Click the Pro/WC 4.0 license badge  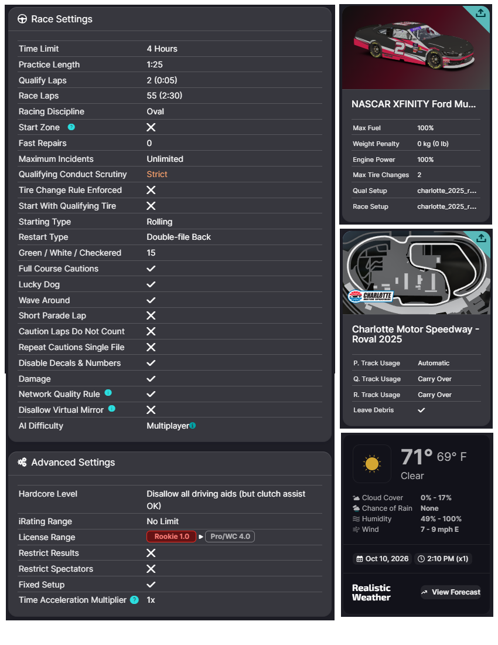(x=230, y=537)
